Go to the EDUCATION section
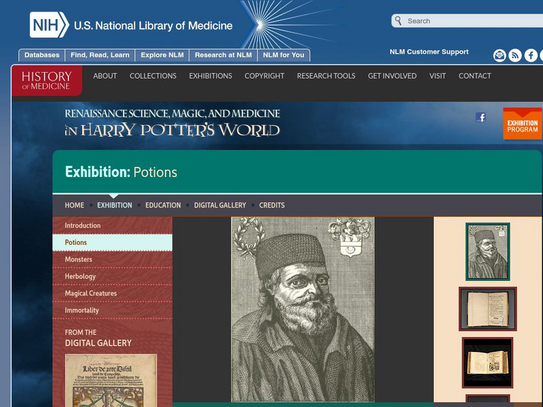This screenshot has height=407, width=543. pyautogui.click(x=163, y=206)
